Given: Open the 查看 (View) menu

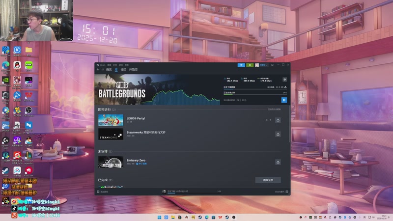Looking at the screenshot, I should click(109, 65).
